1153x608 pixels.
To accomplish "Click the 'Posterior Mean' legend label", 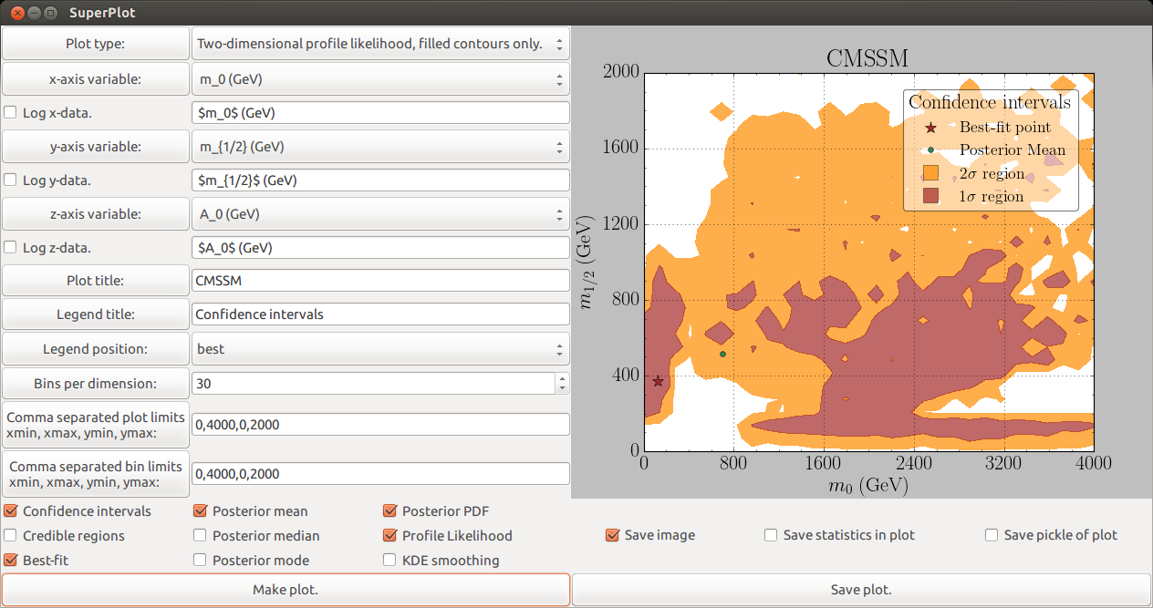I will (1013, 149).
